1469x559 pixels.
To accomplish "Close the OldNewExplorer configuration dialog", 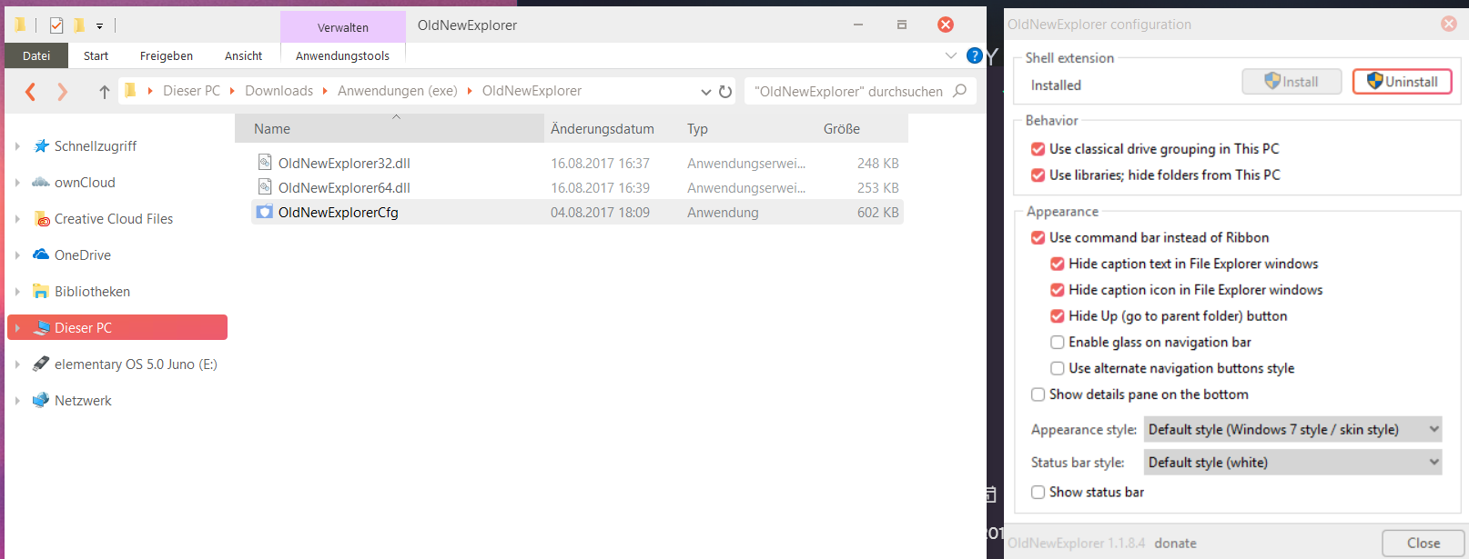I will 1423,543.
